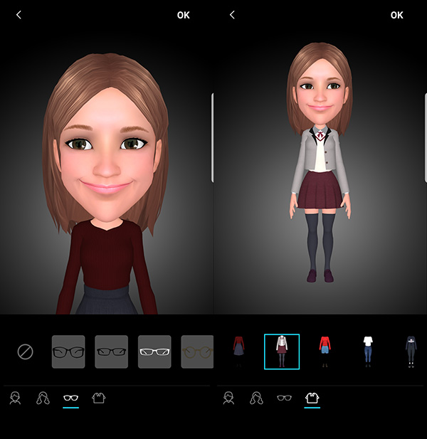Open the hairstyle tab on the right screen
This screenshot has height=439, width=427.
point(256,398)
